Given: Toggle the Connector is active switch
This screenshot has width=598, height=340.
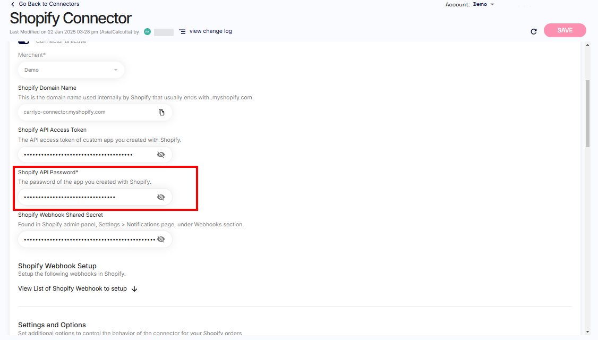Looking at the screenshot, I should click(24, 42).
